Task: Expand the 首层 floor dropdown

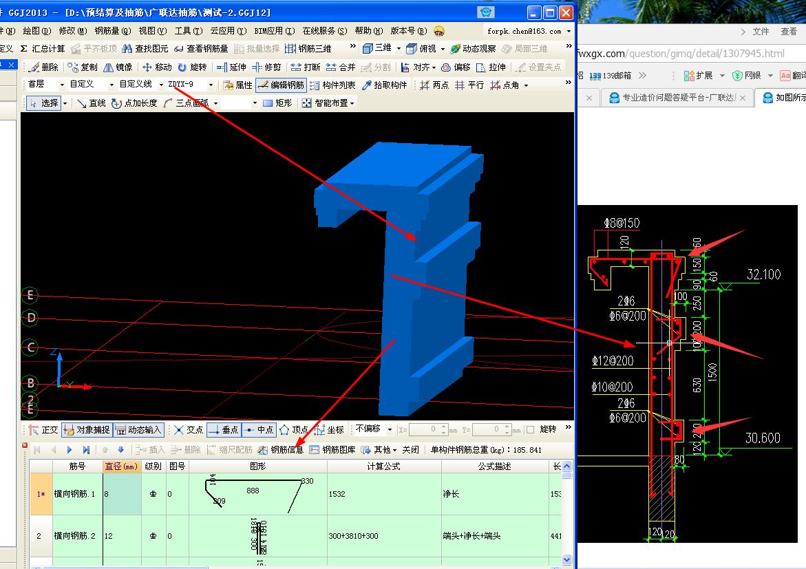Action: [62, 85]
